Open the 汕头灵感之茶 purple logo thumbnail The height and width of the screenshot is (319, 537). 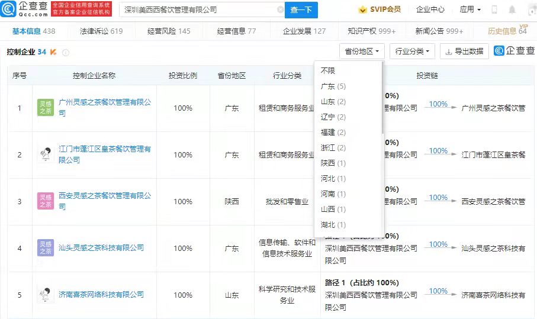(46, 248)
